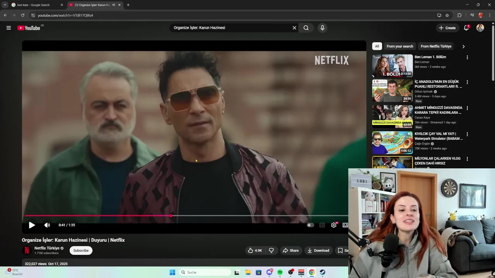Open the YouTube hamburger guide menu

pos(9,28)
